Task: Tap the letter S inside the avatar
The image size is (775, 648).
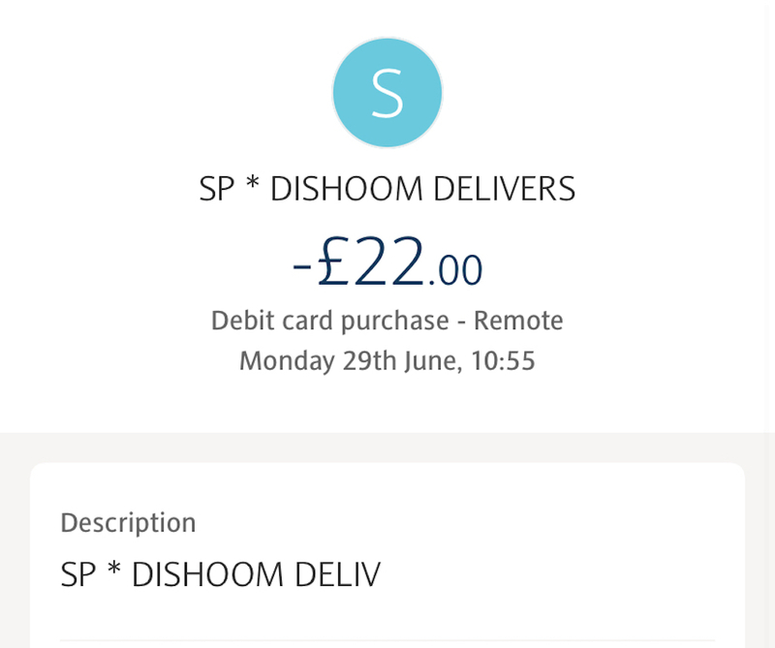Action: click(x=387, y=93)
